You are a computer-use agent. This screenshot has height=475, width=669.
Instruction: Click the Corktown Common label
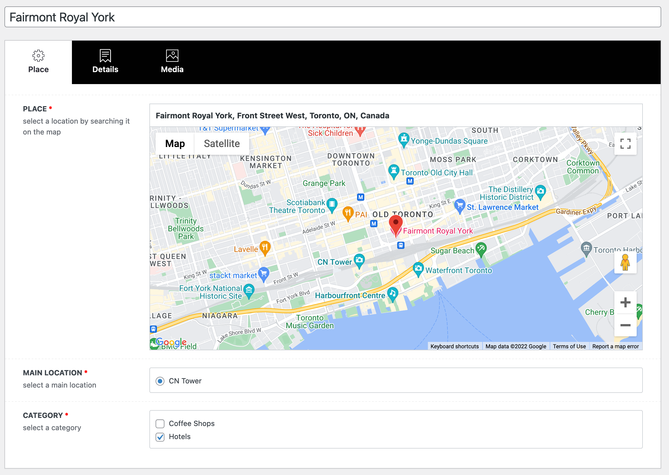point(583,167)
